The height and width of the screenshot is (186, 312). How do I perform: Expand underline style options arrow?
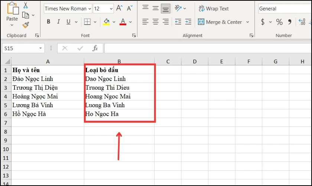(x=76, y=22)
